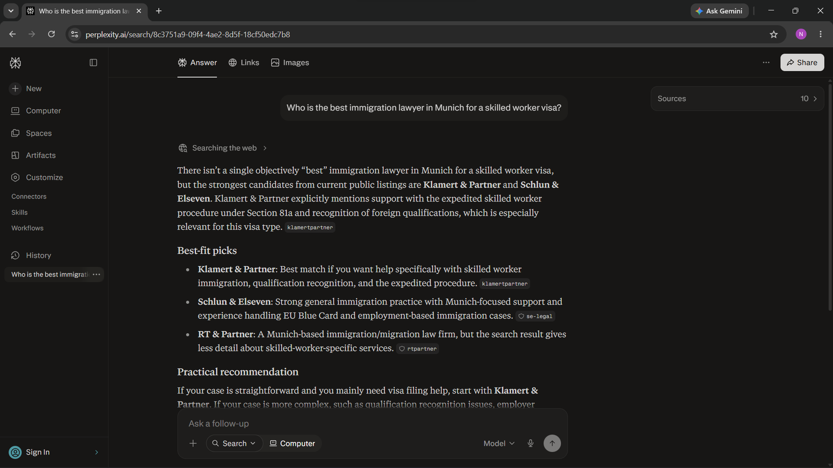The height and width of the screenshot is (468, 833).
Task: Expand the Sources panel
Action: [737, 99]
